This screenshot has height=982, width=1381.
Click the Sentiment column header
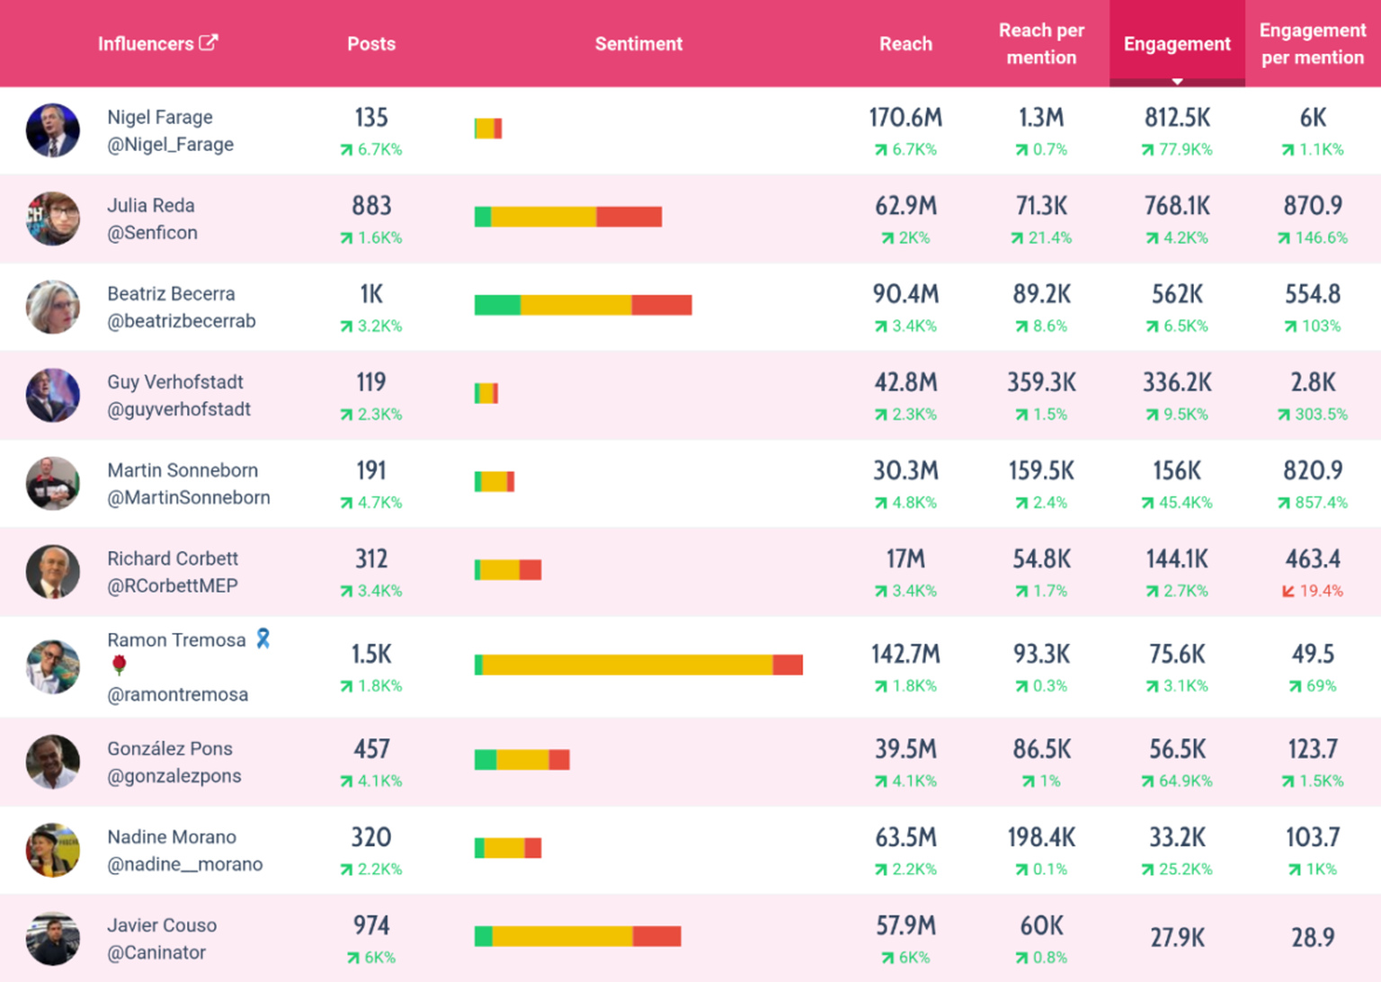638,43
